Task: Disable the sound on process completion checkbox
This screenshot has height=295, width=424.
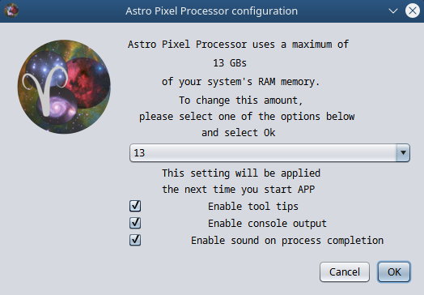Action: (135, 240)
